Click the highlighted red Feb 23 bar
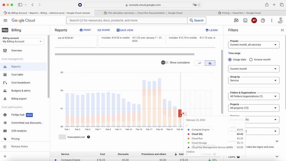The height and width of the screenshot is (161, 286). pyautogui.click(x=180, y=113)
